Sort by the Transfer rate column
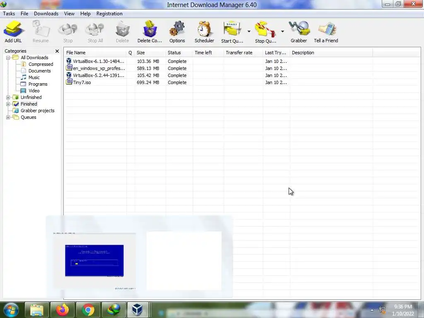Image resolution: width=424 pixels, height=318 pixels. pyautogui.click(x=243, y=53)
